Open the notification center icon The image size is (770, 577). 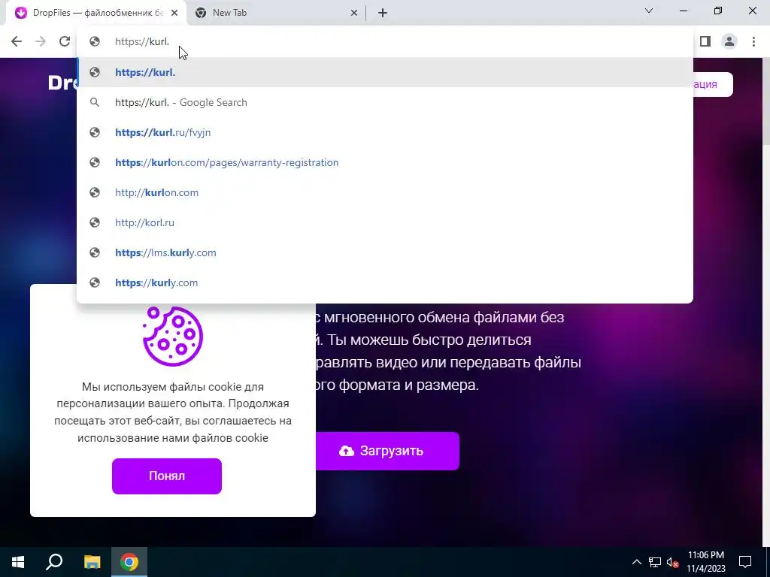click(745, 562)
